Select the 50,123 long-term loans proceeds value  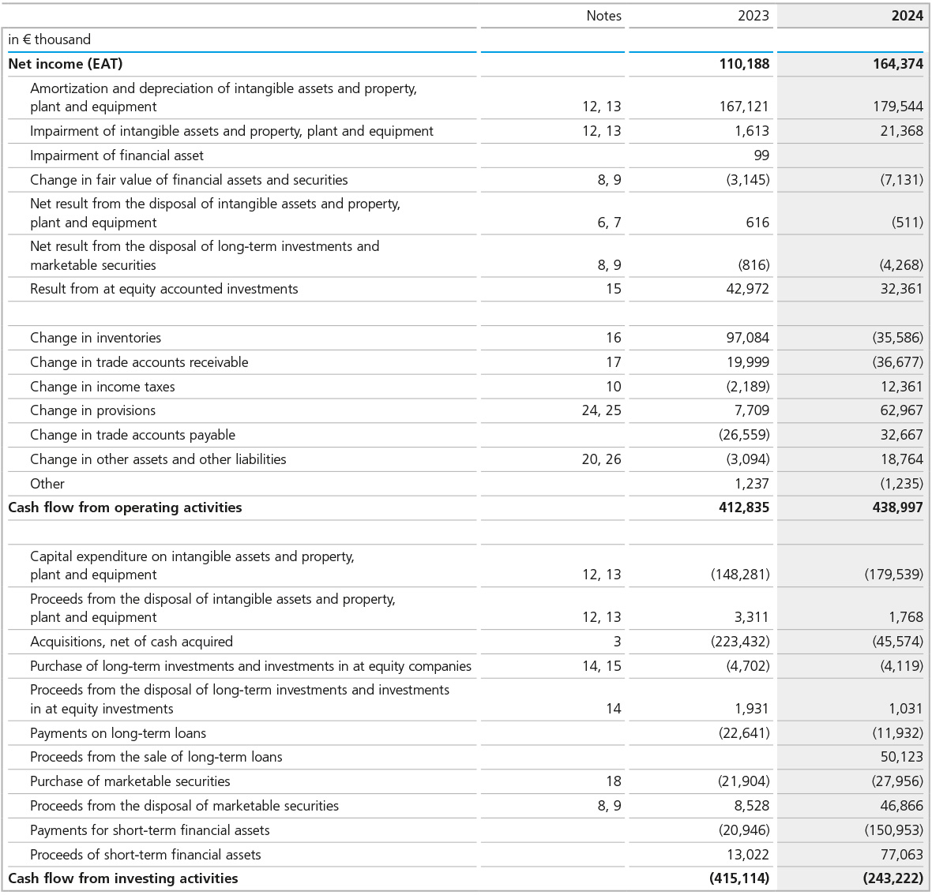(901, 757)
